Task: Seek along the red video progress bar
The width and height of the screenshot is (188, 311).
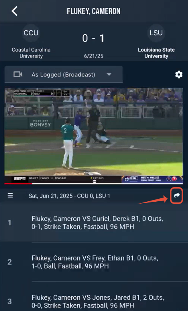Action: click(x=94, y=184)
